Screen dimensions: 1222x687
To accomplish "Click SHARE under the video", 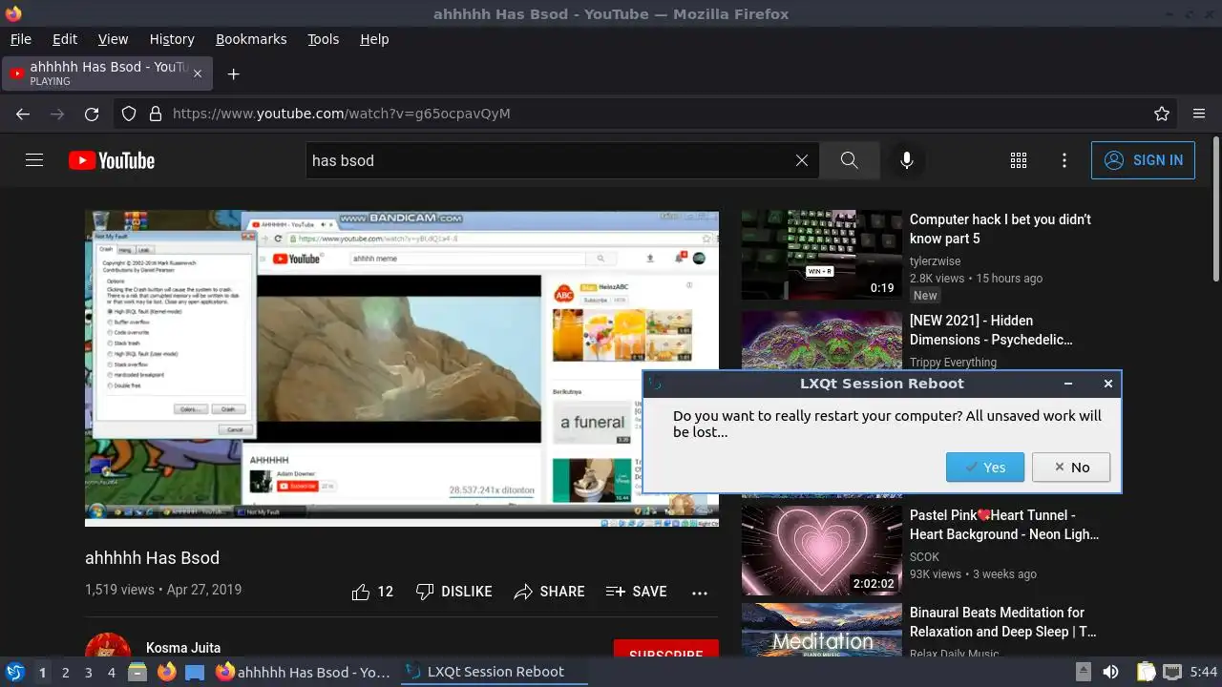I will (549, 592).
